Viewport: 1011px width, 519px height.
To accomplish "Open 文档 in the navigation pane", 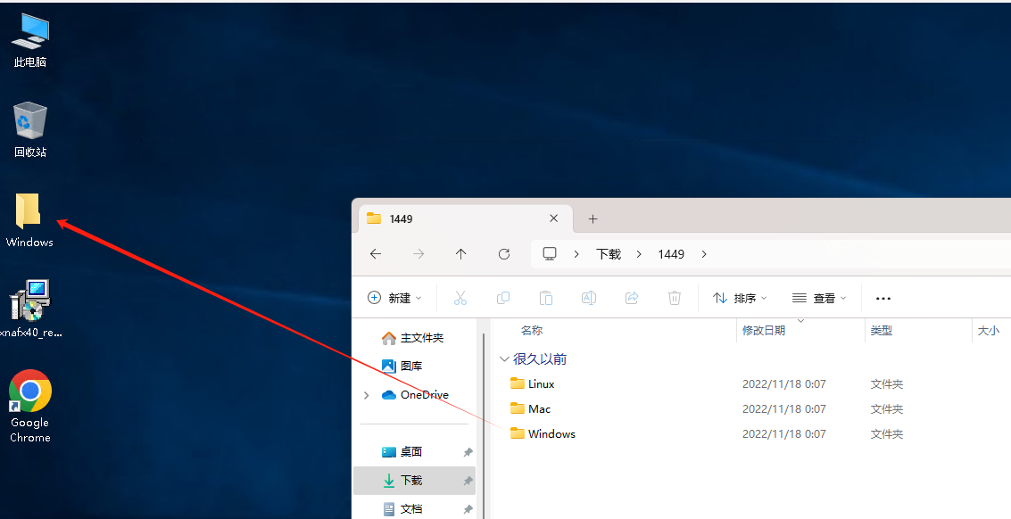I will click(x=415, y=508).
